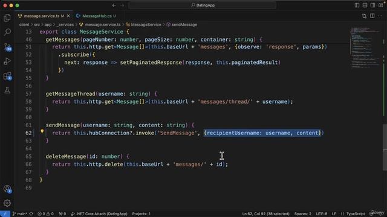The width and height of the screenshot is (387, 217).
Task: Select '.NET Core Attach (DatingApp)' debug configuration
Action: (x=99, y=214)
